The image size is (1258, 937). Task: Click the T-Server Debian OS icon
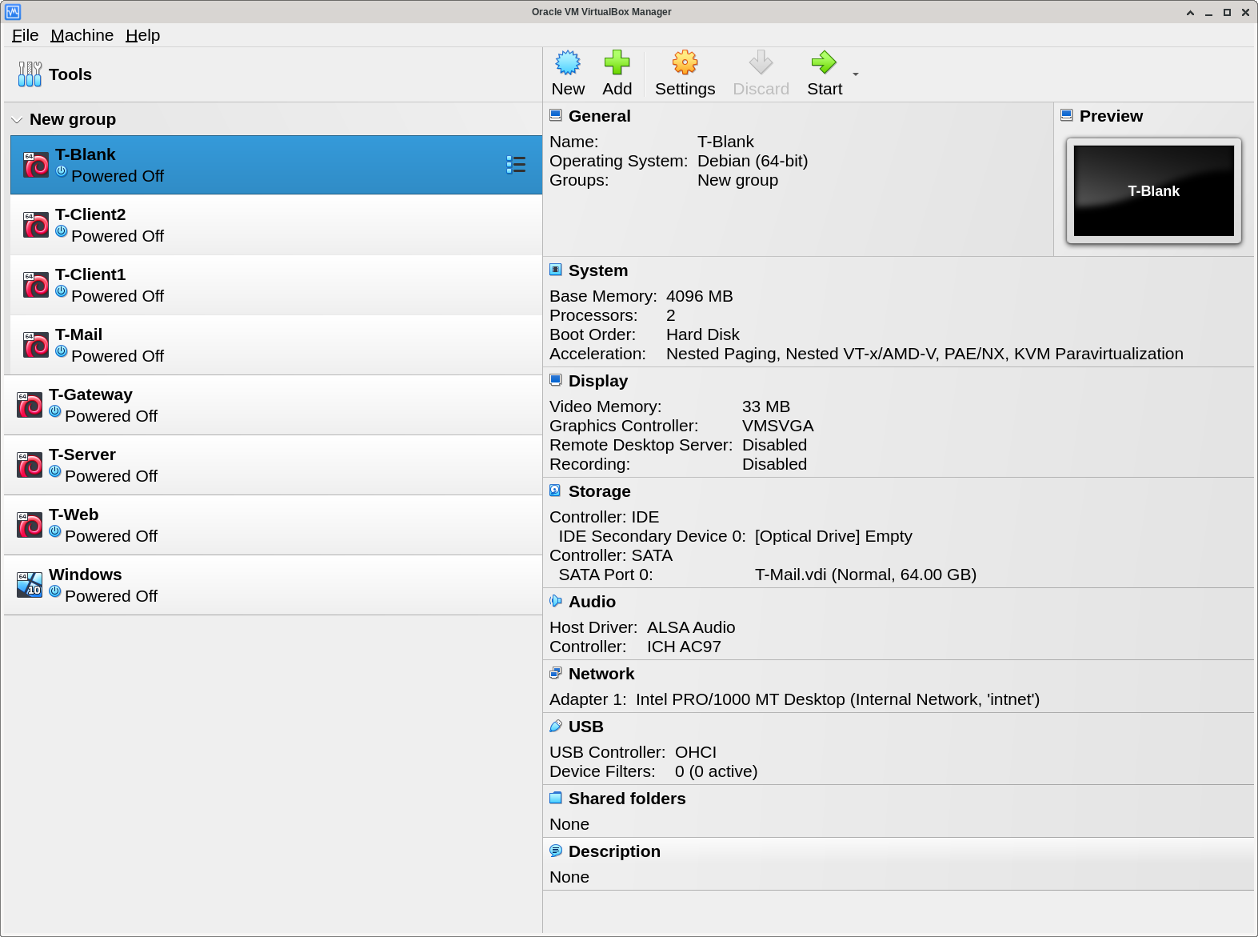coord(30,465)
